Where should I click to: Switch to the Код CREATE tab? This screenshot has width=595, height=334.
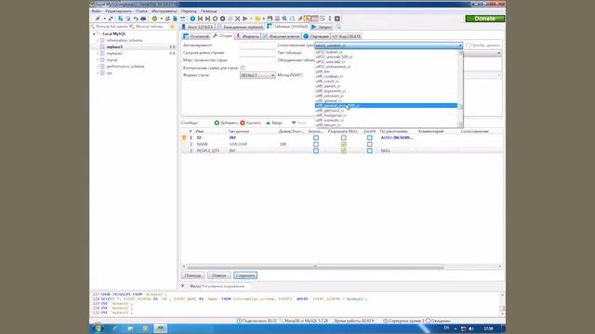(347, 36)
